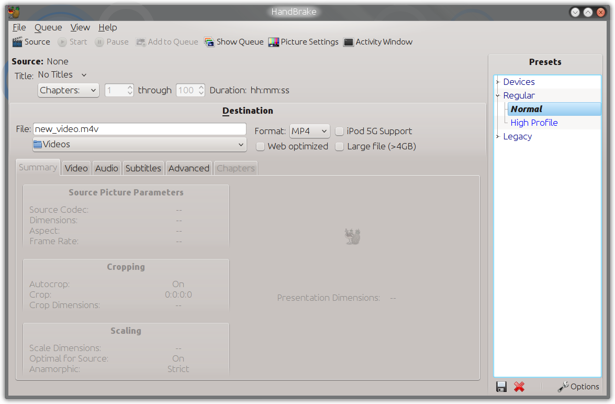Click the Show Queue icon
The width and height of the screenshot is (615, 404).
click(209, 42)
